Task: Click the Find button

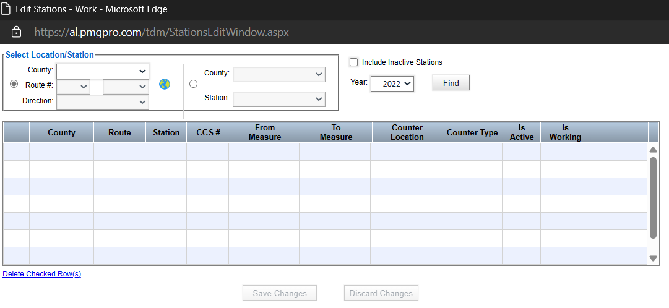Action: [451, 83]
